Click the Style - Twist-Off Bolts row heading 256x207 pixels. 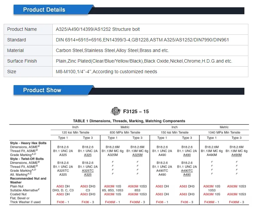coord(27,159)
